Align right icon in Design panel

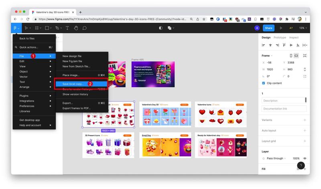point(277,45)
